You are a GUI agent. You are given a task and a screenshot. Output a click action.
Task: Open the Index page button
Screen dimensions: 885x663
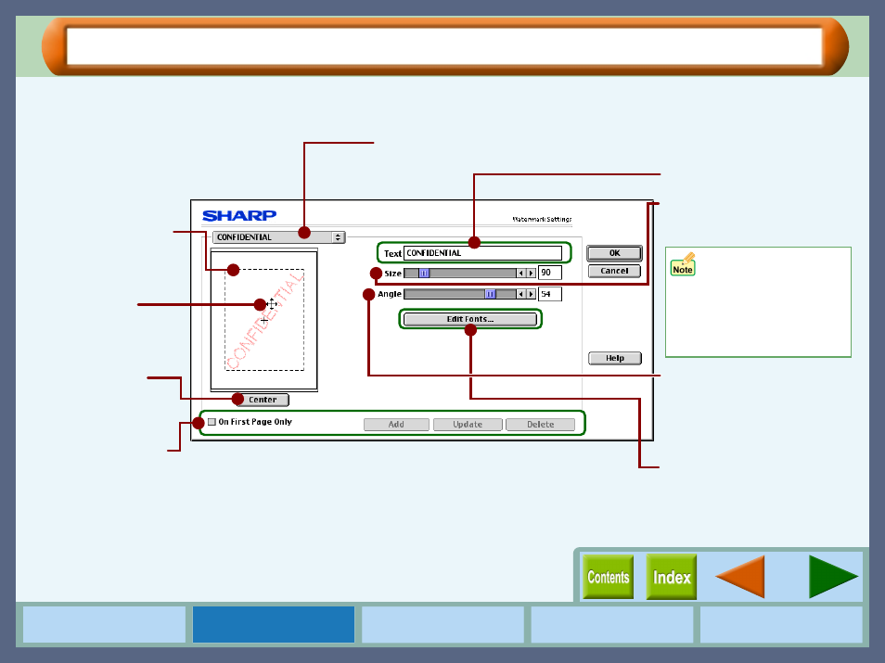(671, 577)
